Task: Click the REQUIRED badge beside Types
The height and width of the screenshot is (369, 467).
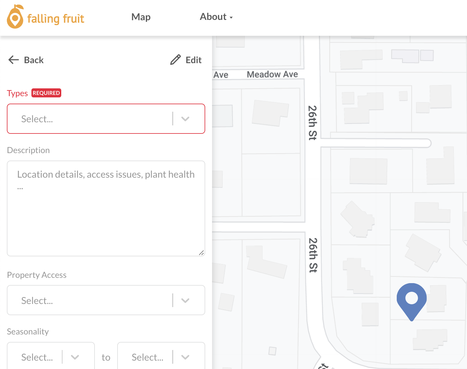Action: 46,93
